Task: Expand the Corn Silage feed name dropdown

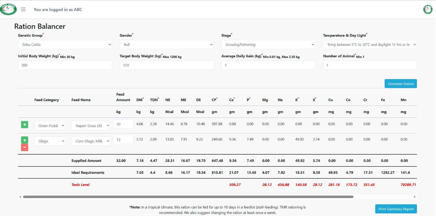Action: (x=90, y=141)
